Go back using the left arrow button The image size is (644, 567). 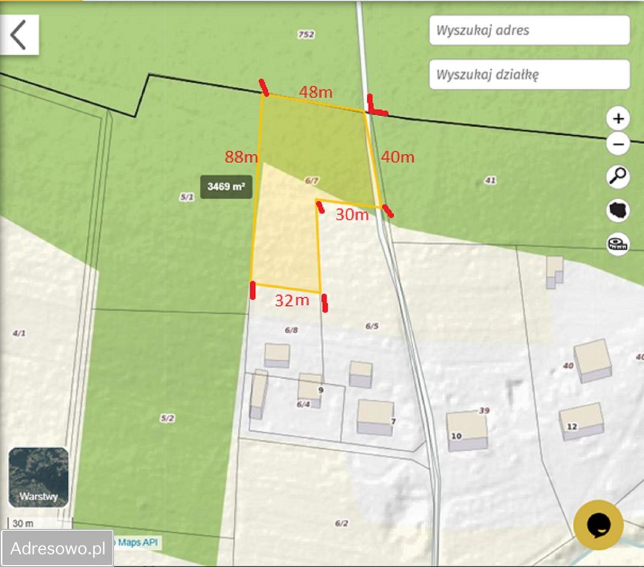(x=19, y=35)
